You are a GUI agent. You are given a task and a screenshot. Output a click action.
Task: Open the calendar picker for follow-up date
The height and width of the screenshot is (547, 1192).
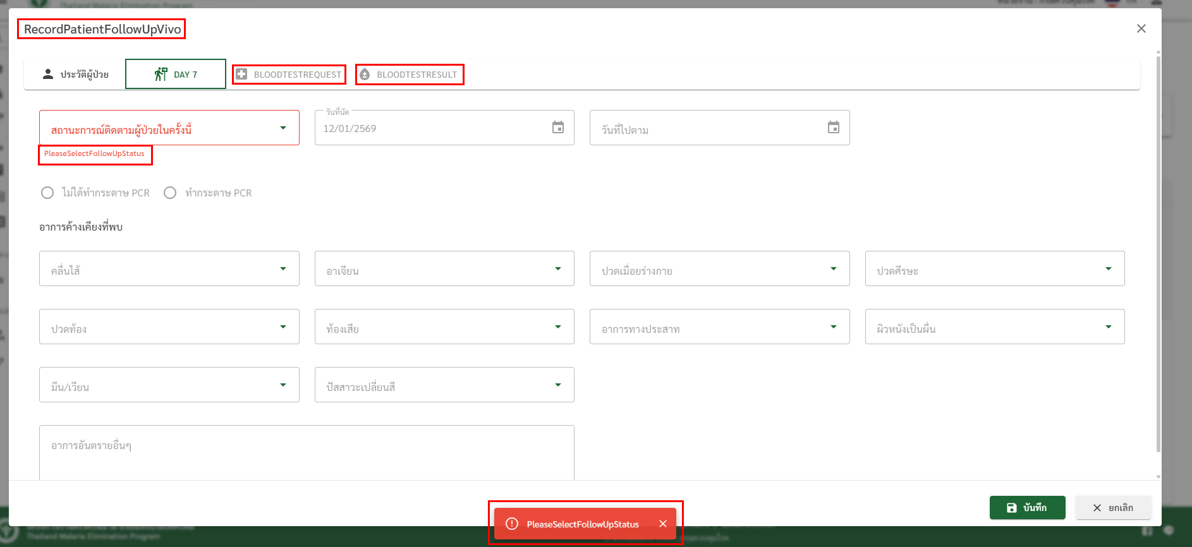coord(833,128)
